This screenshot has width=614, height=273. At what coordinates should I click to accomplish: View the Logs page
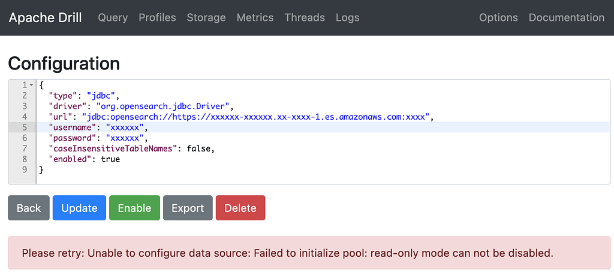tap(348, 17)
